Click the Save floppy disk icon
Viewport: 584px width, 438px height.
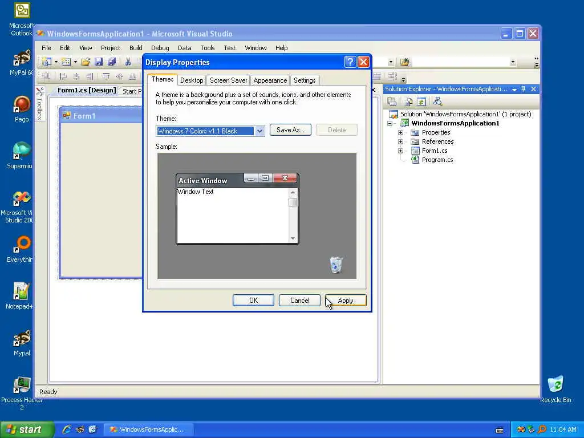coord(99,62)
